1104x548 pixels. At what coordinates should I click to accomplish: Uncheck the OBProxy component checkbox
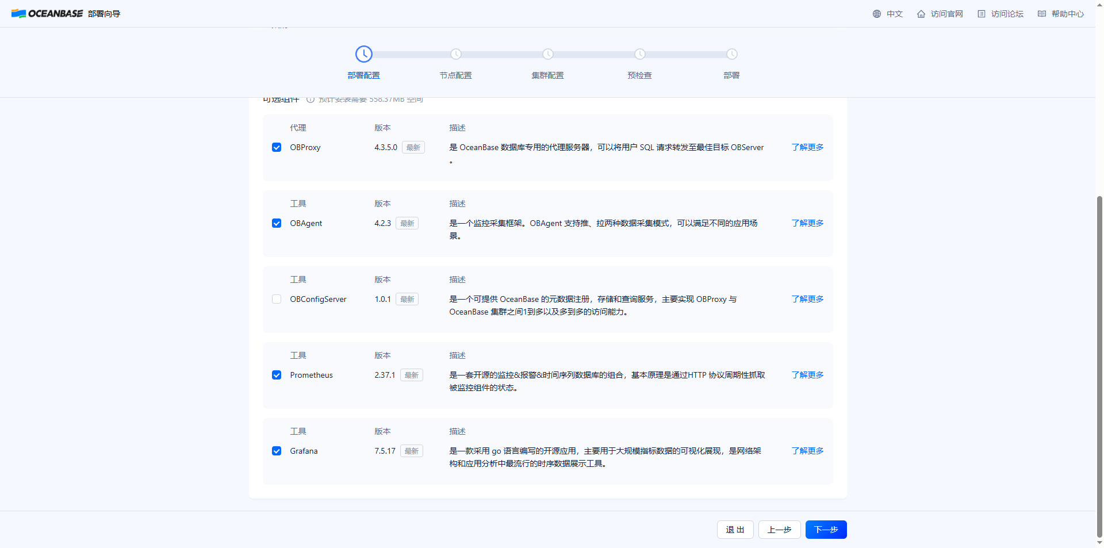coord(277,147)
